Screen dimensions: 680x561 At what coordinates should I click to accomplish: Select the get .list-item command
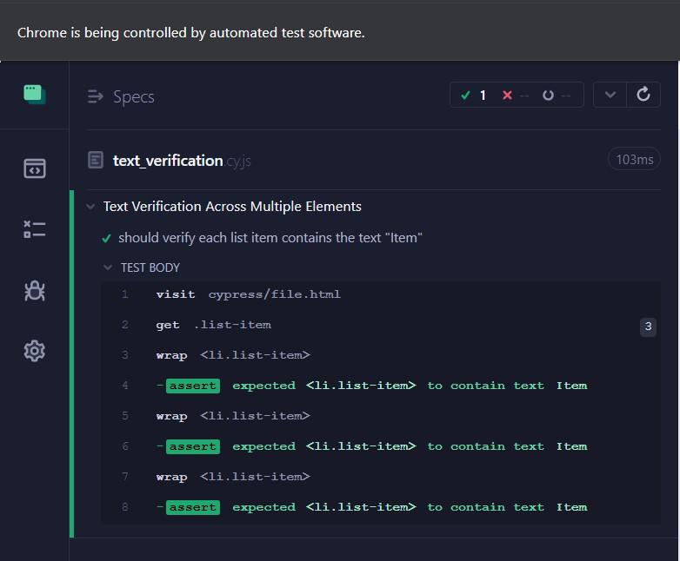tap(213, 325)
